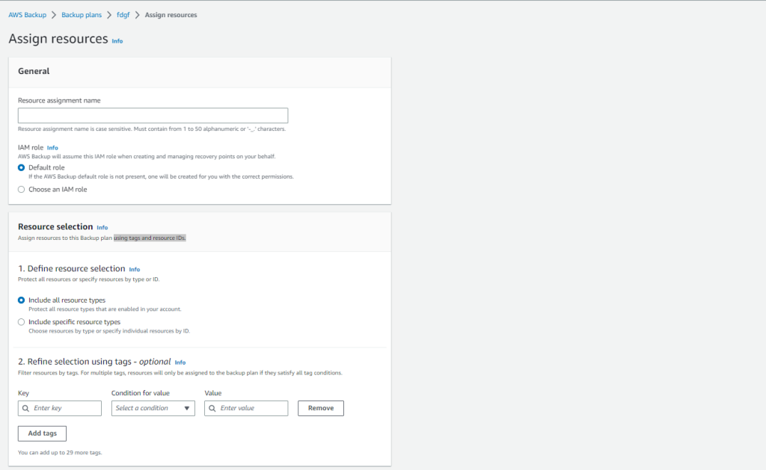Expand the Select a condition dropdown
The image size is (766, 470).
(x=153, y=408)
